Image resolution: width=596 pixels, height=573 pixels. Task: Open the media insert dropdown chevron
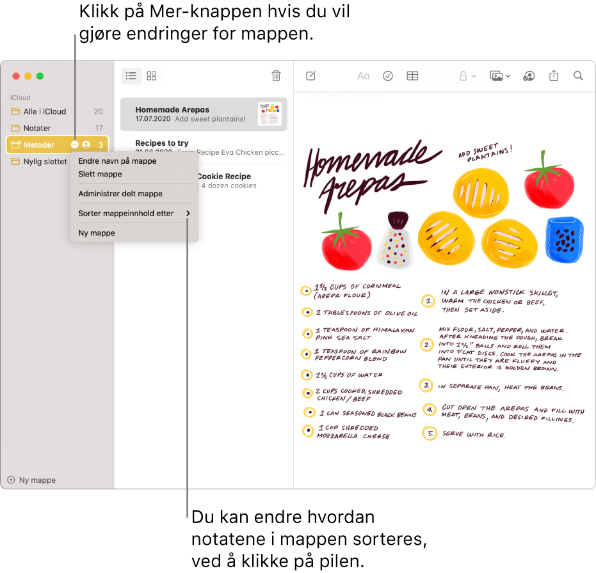click(508, 75)
